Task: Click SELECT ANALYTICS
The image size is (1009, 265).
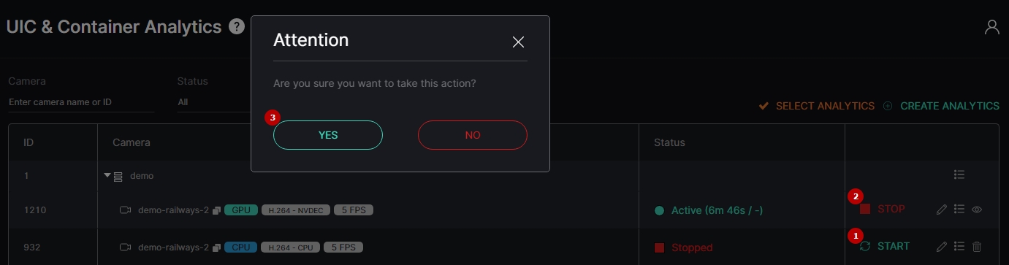Action: (816, 106)
